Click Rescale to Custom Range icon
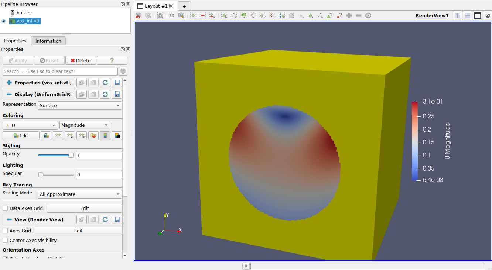The height and width of the screenshot is (270, 492). click(x=69, y=136)
